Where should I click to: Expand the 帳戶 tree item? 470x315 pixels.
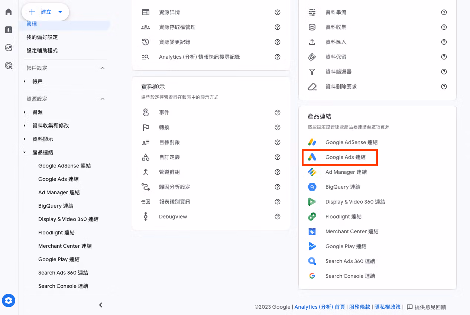click(x=25, y=81)
